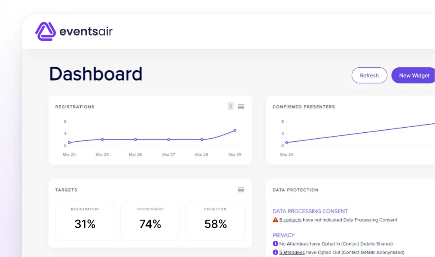This screenshot has width=435, height=257.
Task: Click 'have not indicated Data Processing Consent' text
Action: click(x=350, y=220)
